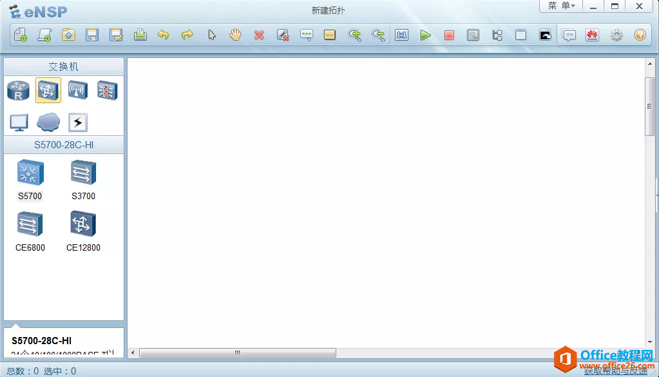Click the canvas scroll down arrow
Image resolution: width=659 pixels, height=377 pixels.
(650, 342)
